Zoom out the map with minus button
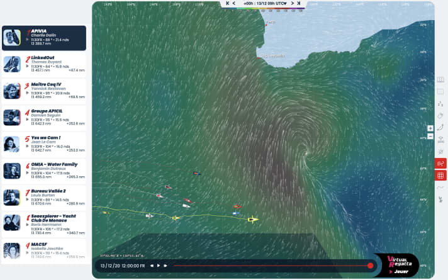 coord(430,137)
